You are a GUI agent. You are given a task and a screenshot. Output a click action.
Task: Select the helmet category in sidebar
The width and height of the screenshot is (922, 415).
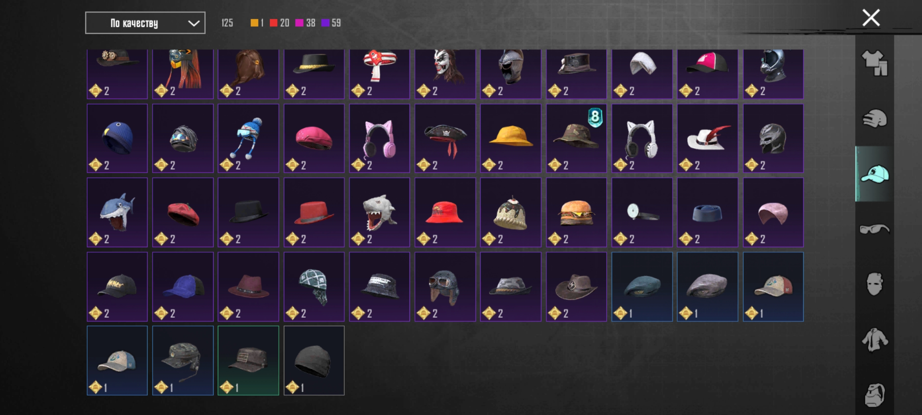pos(875,118)
